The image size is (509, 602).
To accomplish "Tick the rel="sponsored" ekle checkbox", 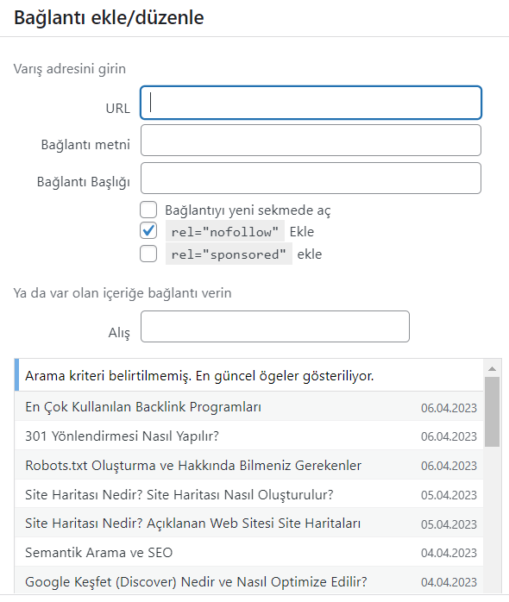I will [148, 254].
